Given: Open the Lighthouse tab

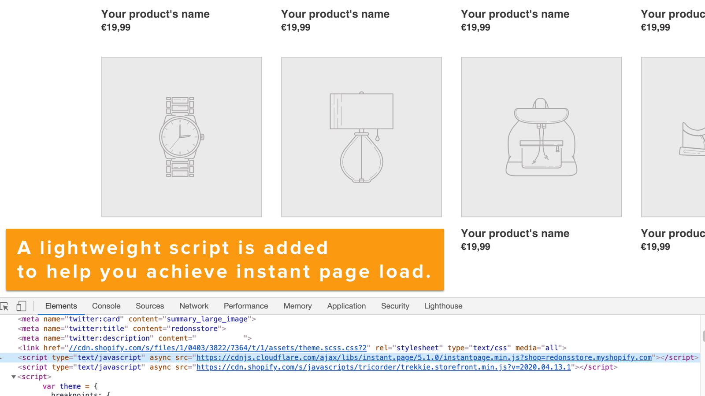Looking at the screenshot, I should click(443, 306).
